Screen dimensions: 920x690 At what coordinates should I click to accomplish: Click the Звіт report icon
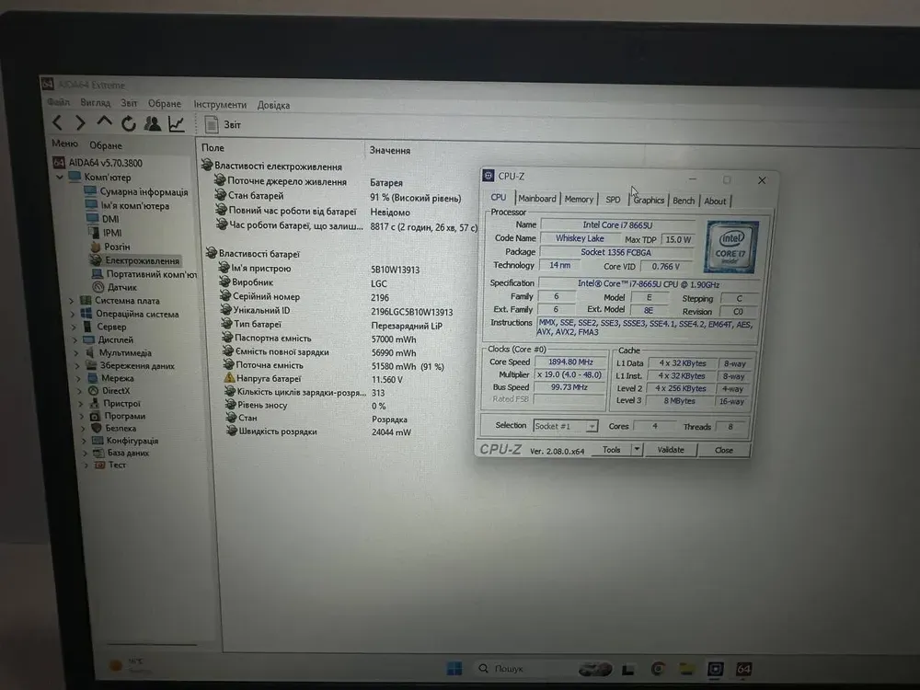pyautogui.click(x=212, y=124)
